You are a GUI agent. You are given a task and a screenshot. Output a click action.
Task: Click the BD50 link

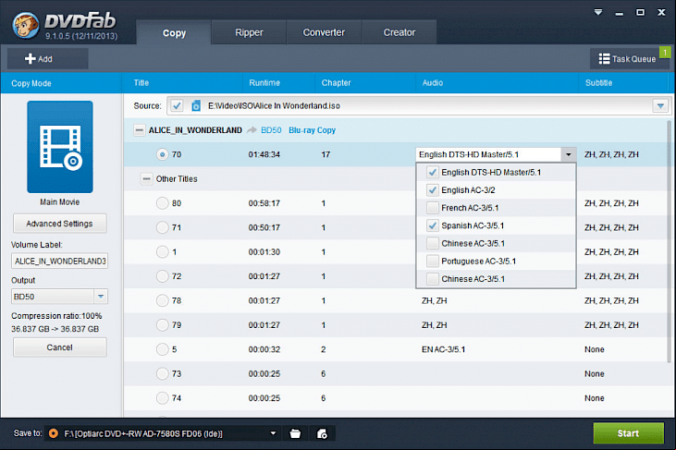click(271, 130)
